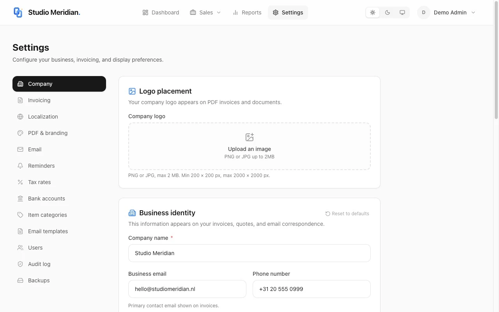Click the Demo Admin avatar circle
This screenshot has width=499, height=312.
pyautogui.click(x=424, y=12)
